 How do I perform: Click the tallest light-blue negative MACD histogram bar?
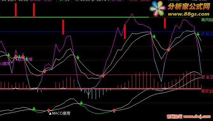(x=96, y=94)
